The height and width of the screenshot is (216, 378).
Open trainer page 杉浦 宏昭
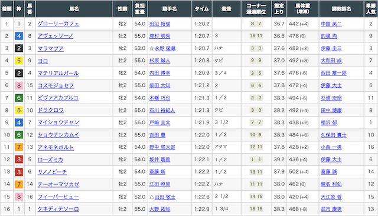(331, 98)
